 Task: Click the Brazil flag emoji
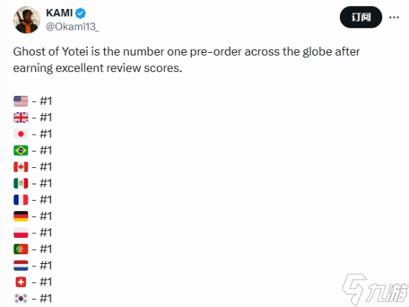pos(21,150)
